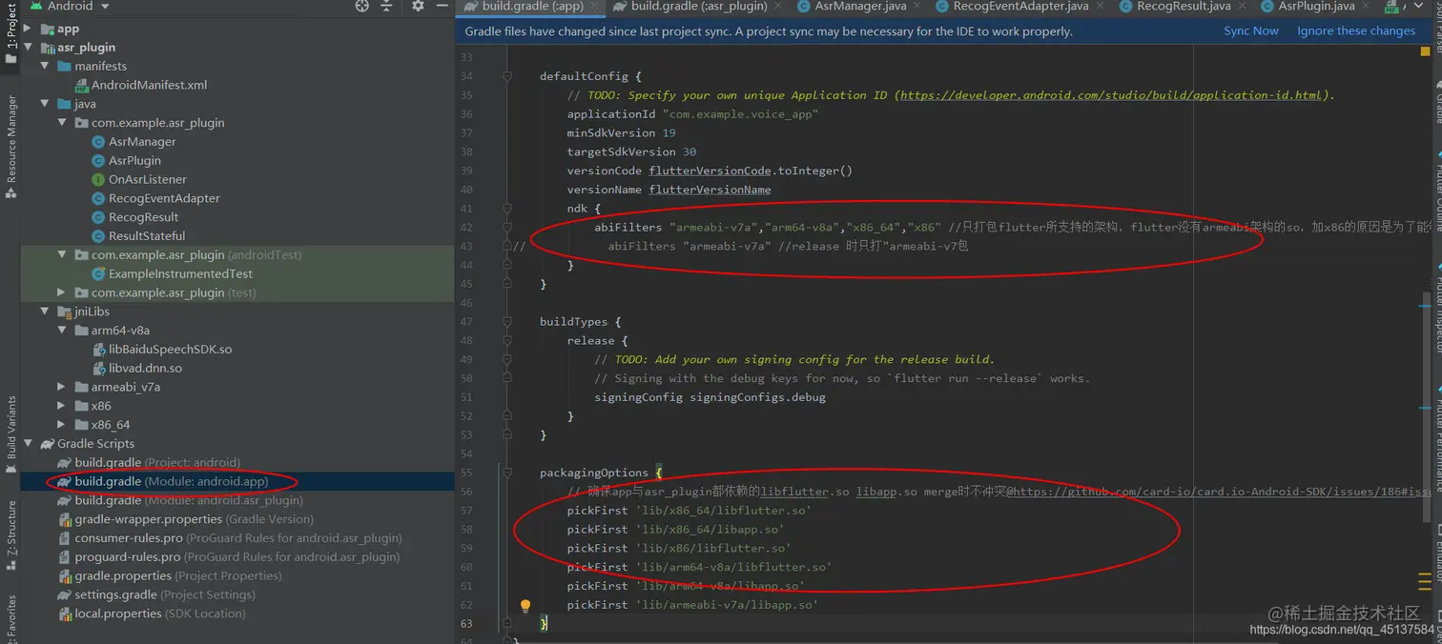This screenshot has height=644, width=1442.
Task: Open the 1: Project tool window tab
Action: tap(10, 31)
